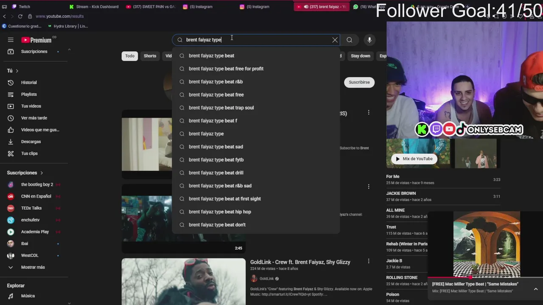Clear the search box with X
This screenshot has width=543, height=305.
[335, 40]
